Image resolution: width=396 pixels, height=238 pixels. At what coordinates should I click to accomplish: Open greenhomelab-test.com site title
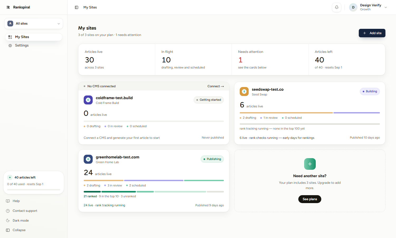pyautogui.click(x=117, y=157)
